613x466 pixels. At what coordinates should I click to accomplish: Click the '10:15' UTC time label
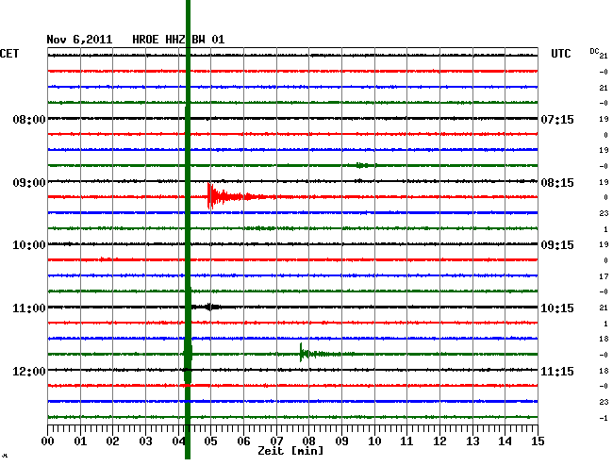(x=557, y=308)
